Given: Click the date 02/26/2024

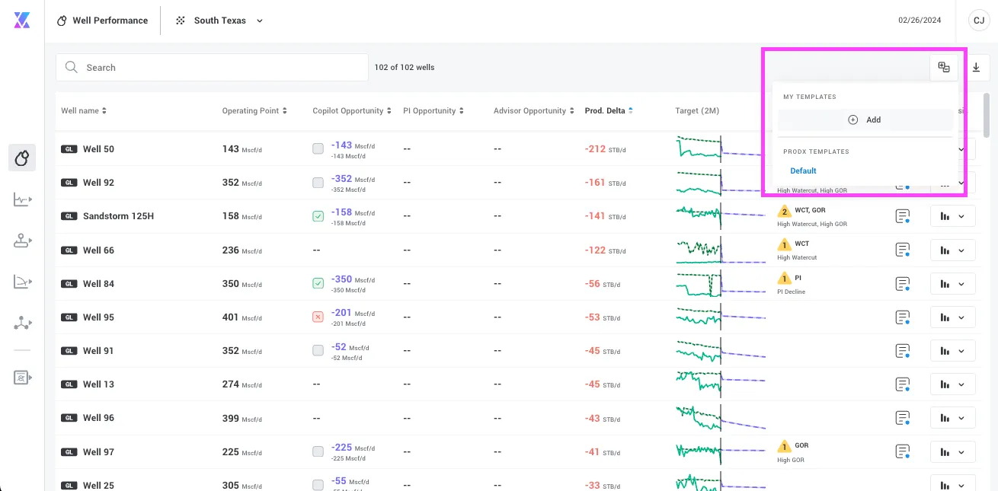Looking at the screenshot, I should (x=920, y=21).
